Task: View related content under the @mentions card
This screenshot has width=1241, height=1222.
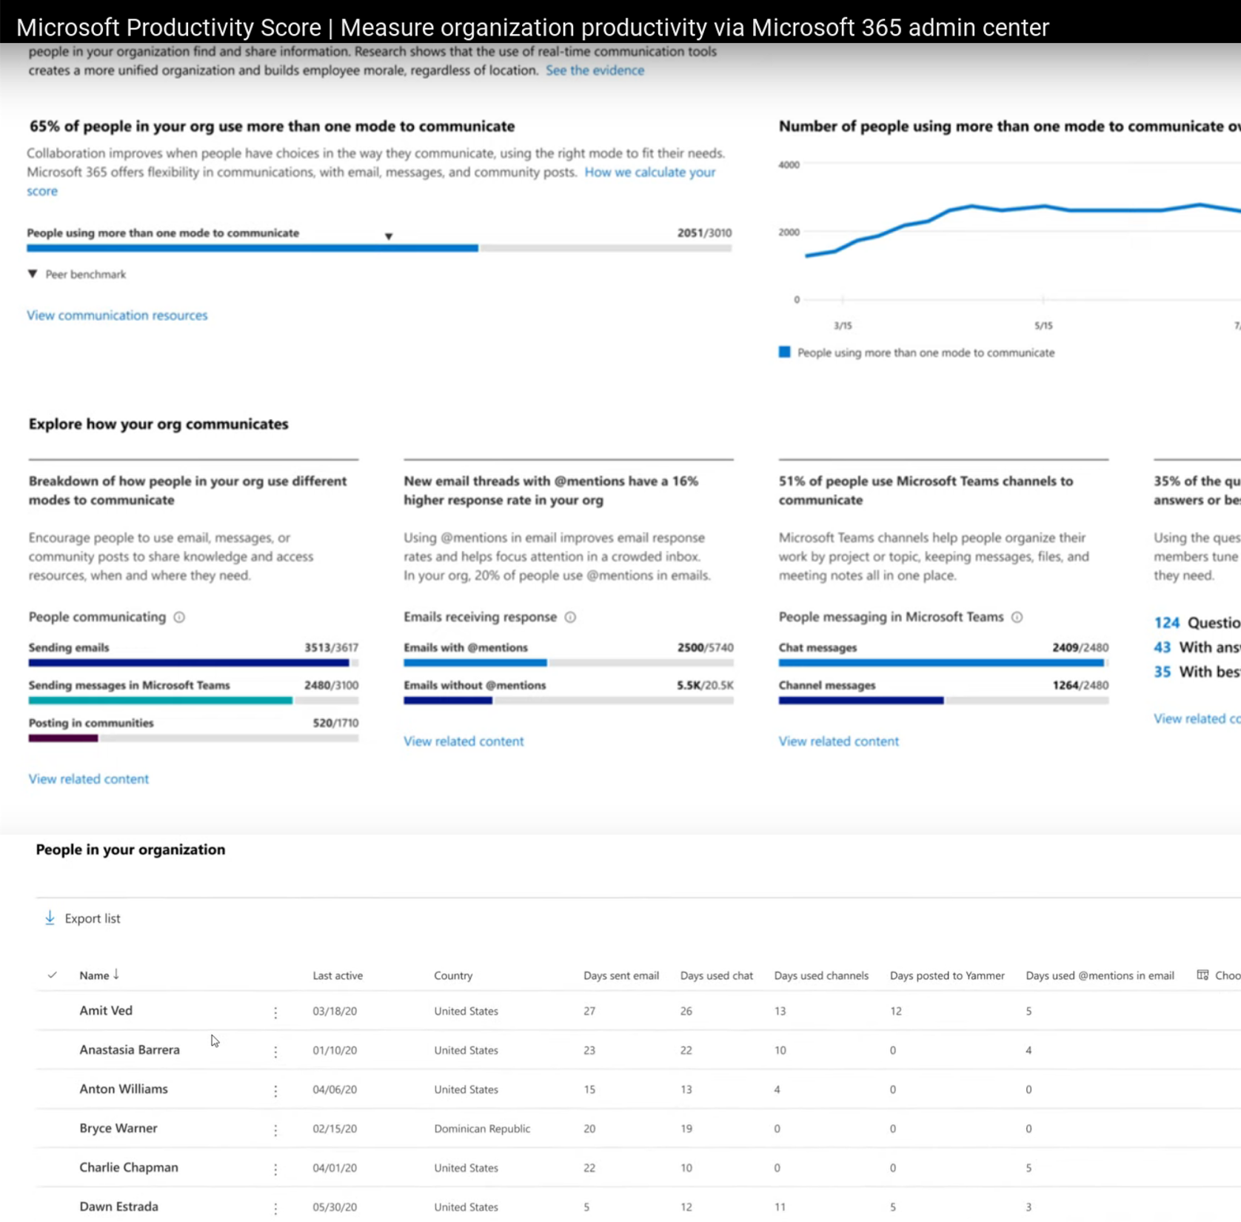Action: point(464,741)
